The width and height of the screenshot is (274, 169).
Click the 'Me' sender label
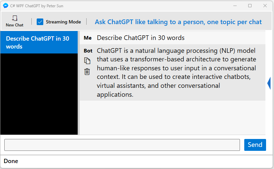88,38
